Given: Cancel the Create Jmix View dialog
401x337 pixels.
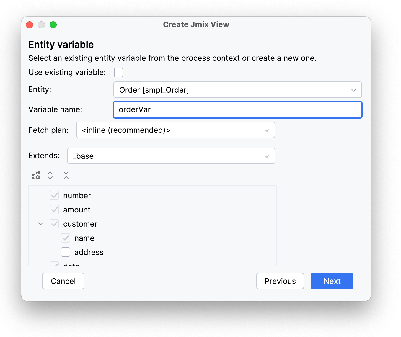Looking at the screenshot, I should click(x=63, y=281).
